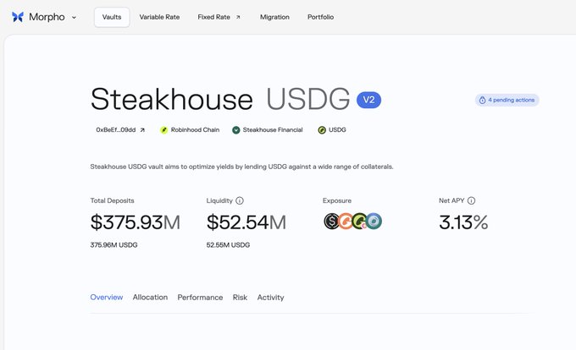Open the Vaults tab
This screenshot has width=576, height=350.
click(112, 17)
